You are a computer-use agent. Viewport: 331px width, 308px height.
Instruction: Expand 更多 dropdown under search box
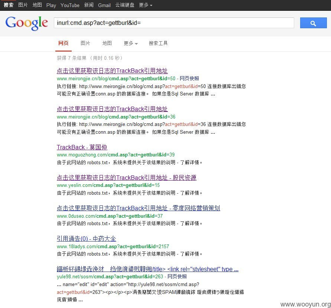click(131, 43)
